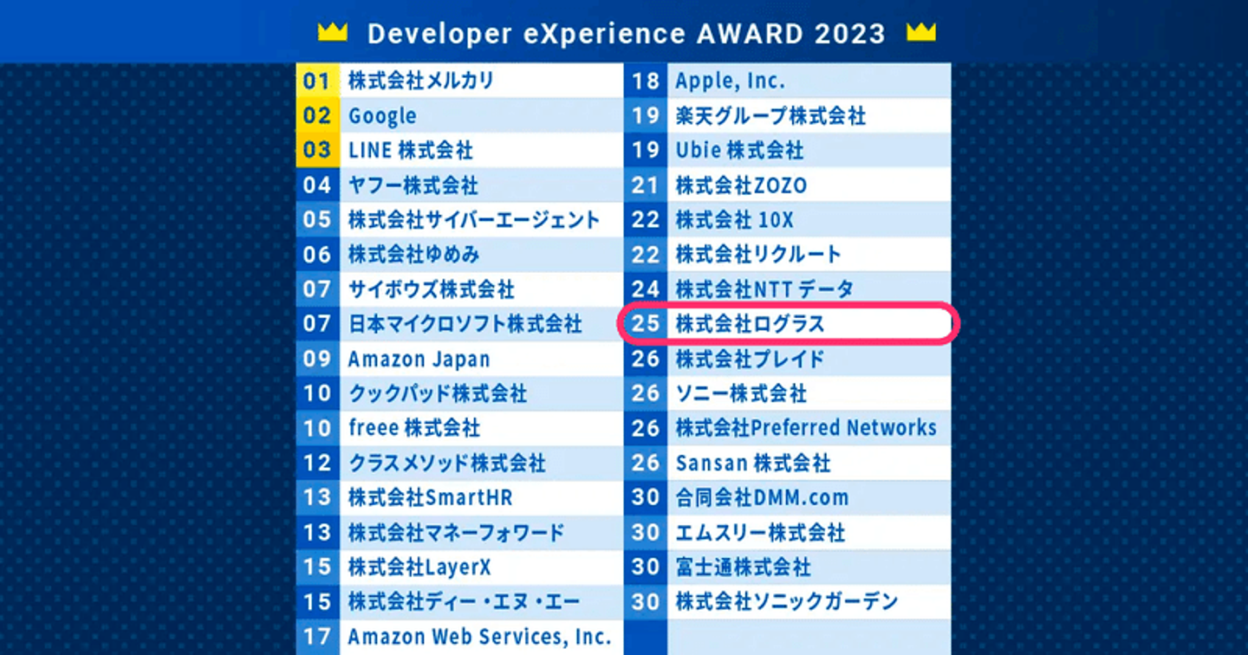Image resolution: width=1248 pixels, height=655 pixels.
Task: Open the Amazon Web Services, Inc. row
Action: [459, 637]
